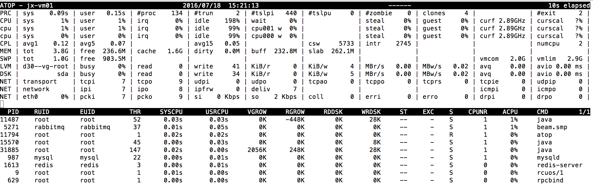
Task: Click the uppercase CPU row label
Action: (x=5, y=21)
